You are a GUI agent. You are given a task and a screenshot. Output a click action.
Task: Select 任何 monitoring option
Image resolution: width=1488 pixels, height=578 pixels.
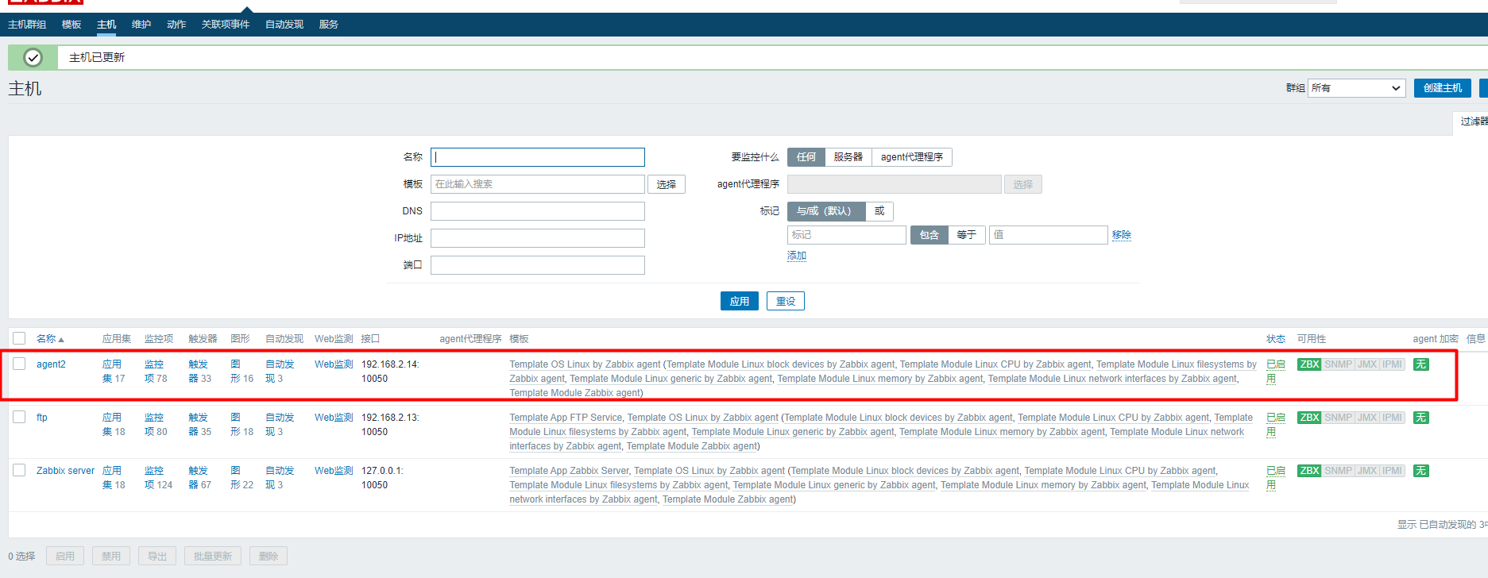coord(806,157)
